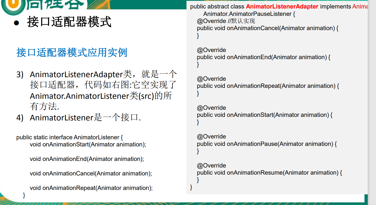Click the slide title 接口适配器模式
Image resolution: width=376 pixels, height=205 pixels.
(x=69, y=22)
